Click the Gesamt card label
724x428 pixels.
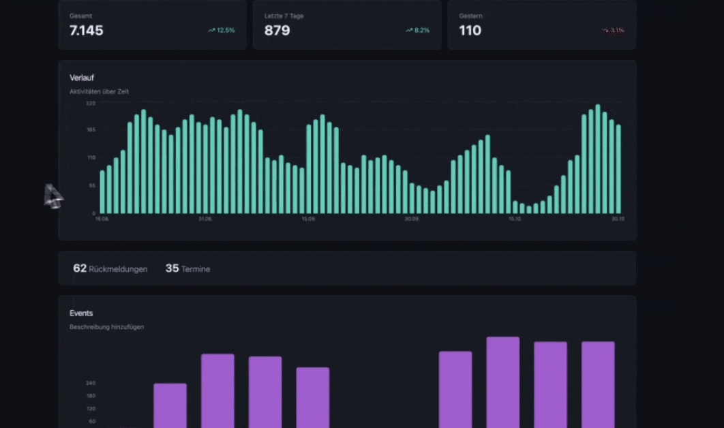pos(81,16)
